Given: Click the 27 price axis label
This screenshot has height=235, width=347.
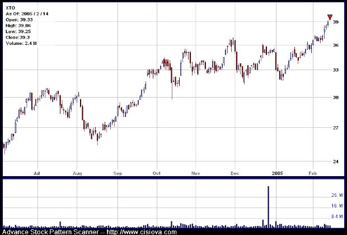Looking at the screenshot, I should pos(336,128).
